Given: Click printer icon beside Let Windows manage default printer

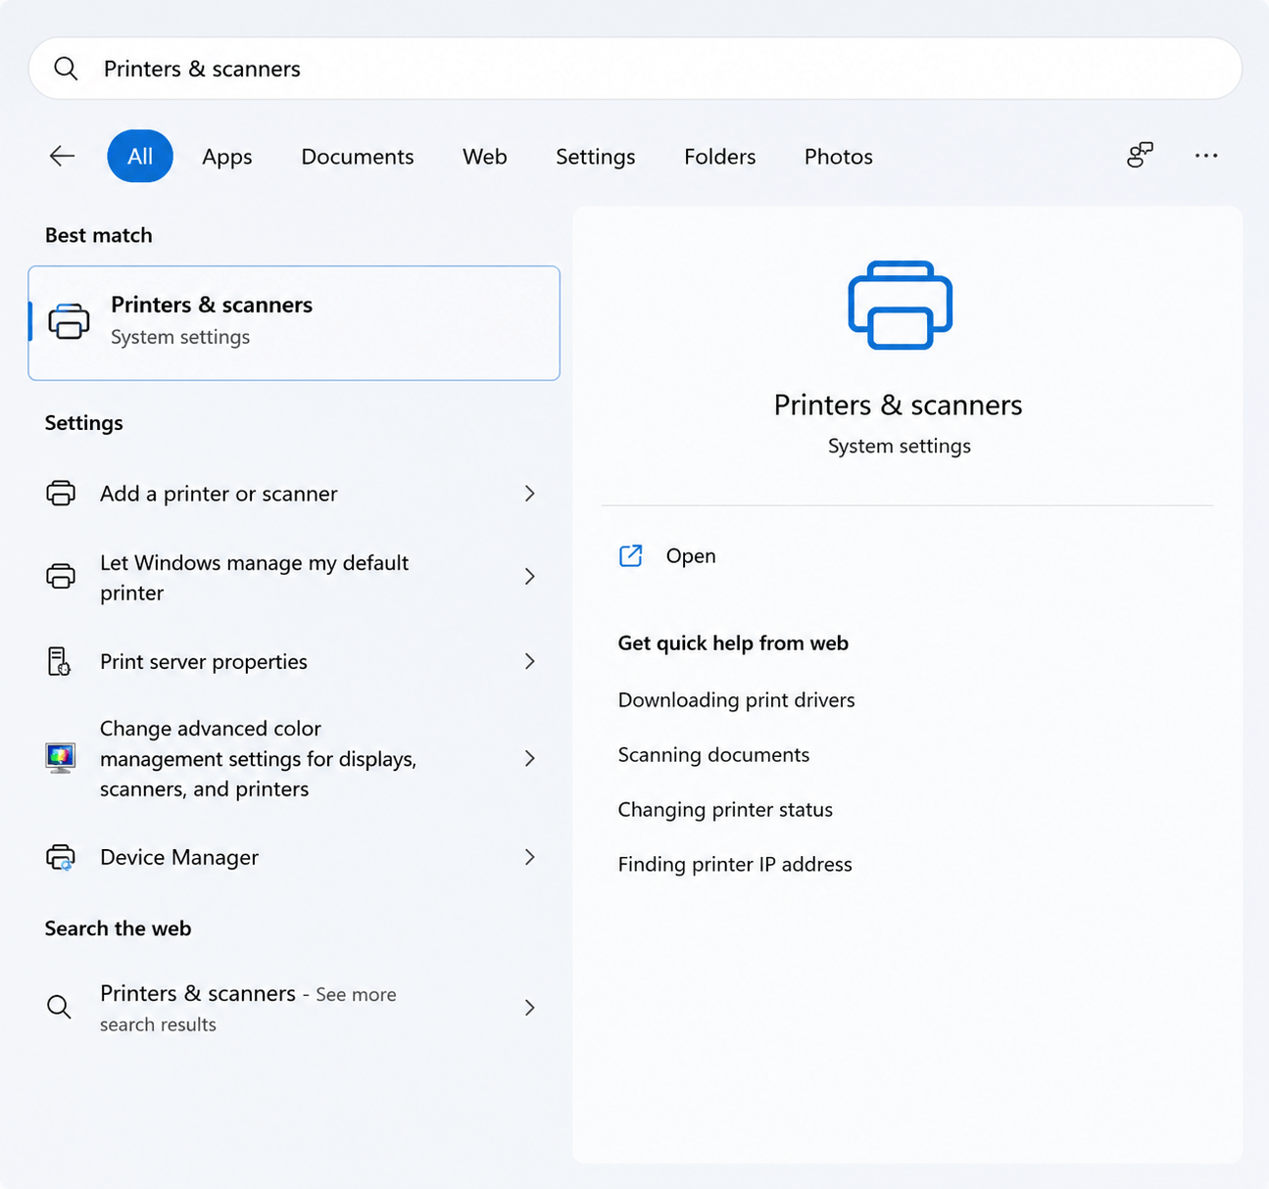Looking at the screenshot, I should tap(61, 576).
